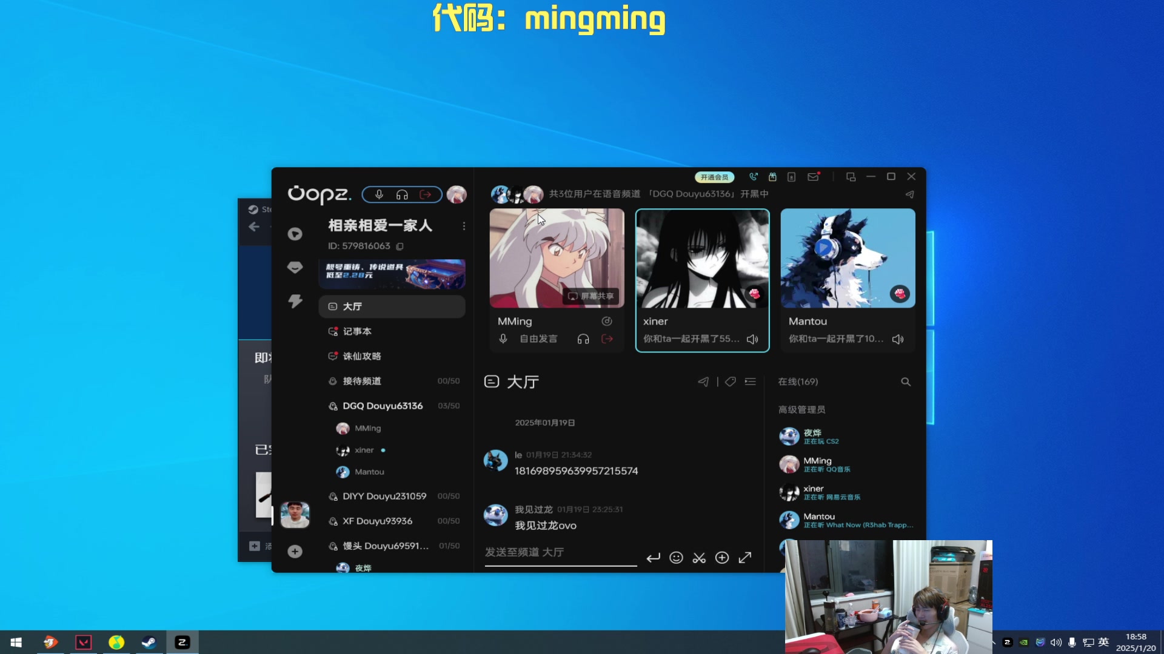Focus the 发送至频道 大厅 message input
This screenshot has width=1164, height=654.
(x=561, y=552)
